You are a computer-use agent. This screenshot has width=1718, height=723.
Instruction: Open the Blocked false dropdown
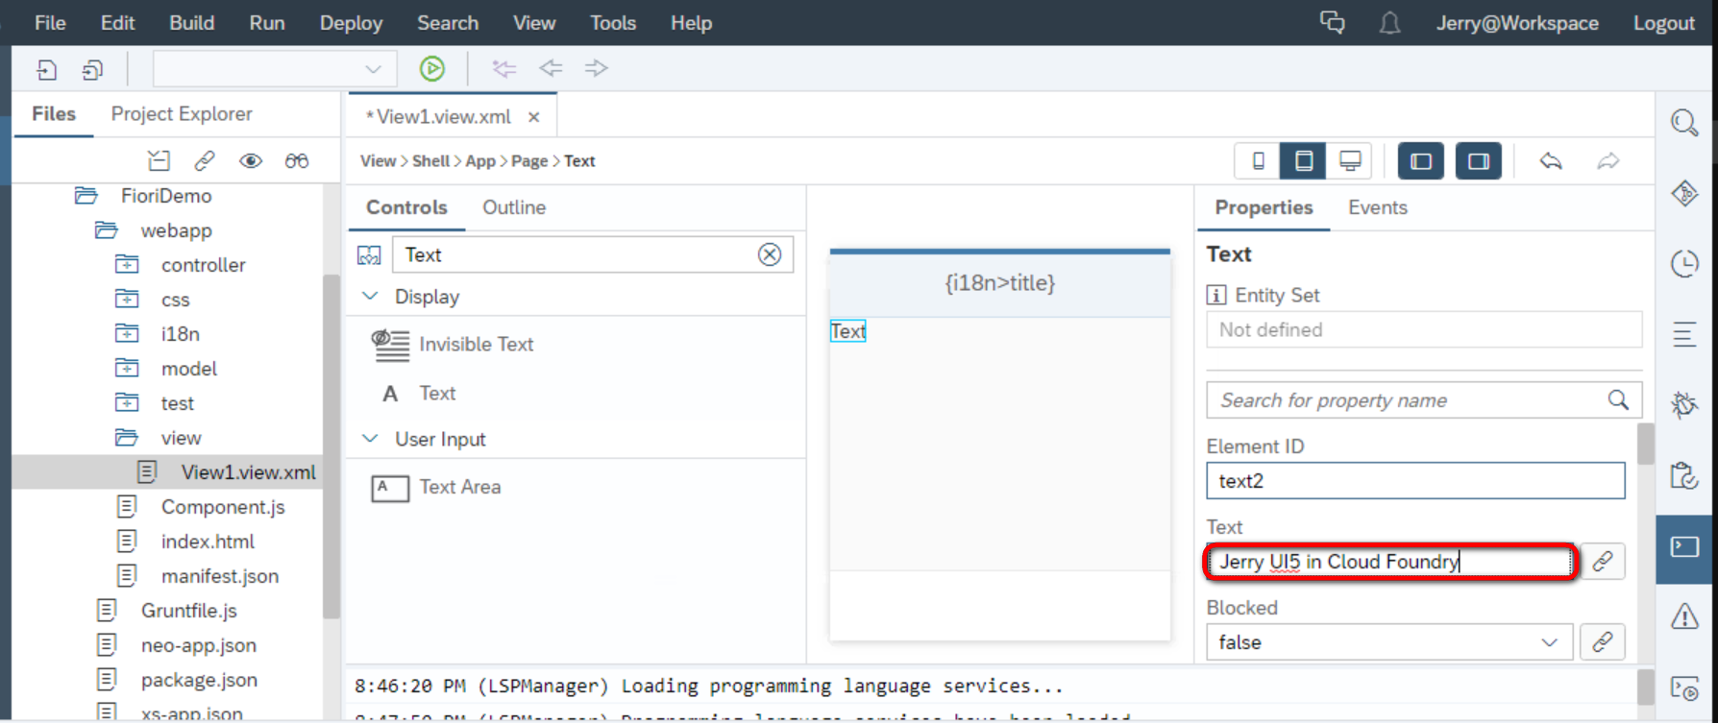pos(1389,642)
